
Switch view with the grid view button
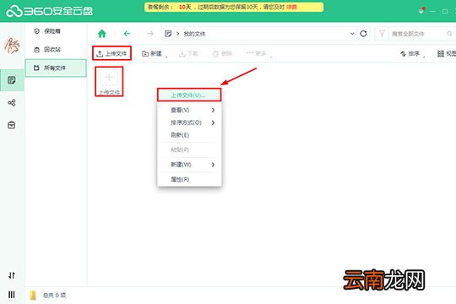(x=447, y=53)
